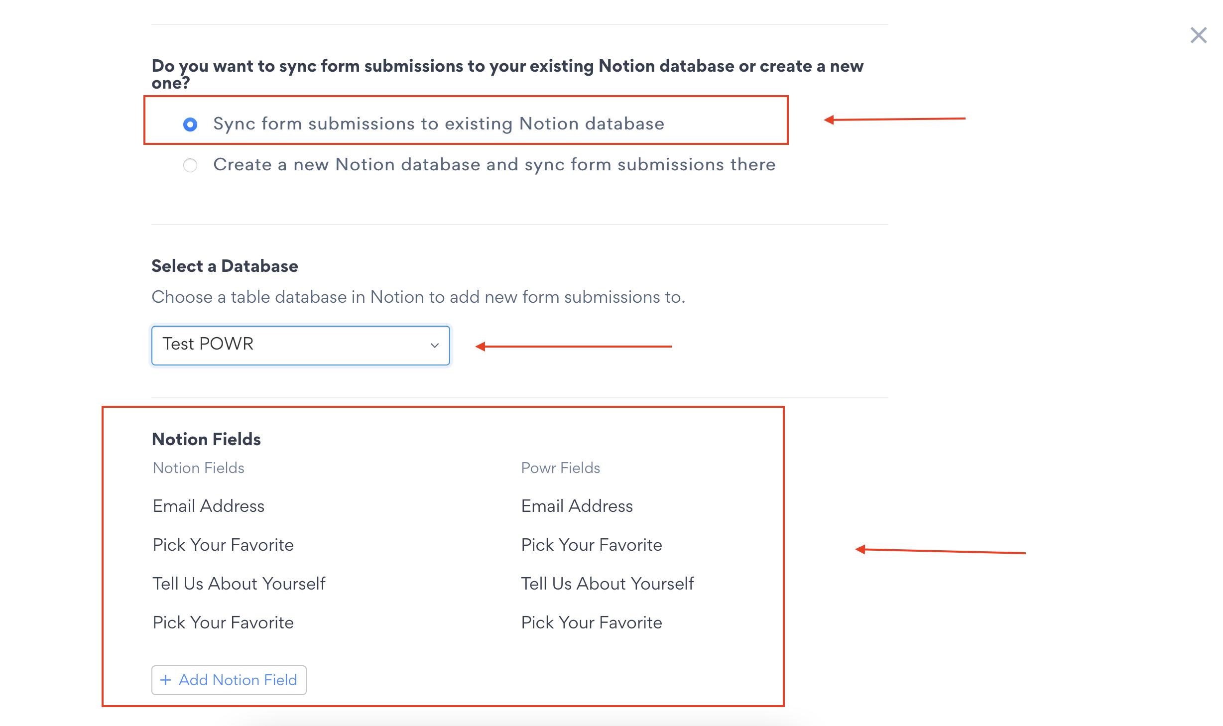Image resolution: width=1223 pixels, height=726 pixels.
Task: Click the bold Notion Fields section heading
Action: click(207, 439)
